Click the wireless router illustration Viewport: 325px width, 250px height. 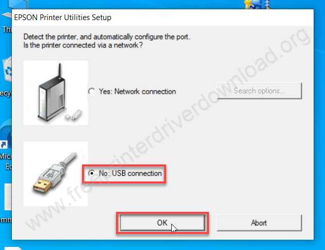pos(53,93)
